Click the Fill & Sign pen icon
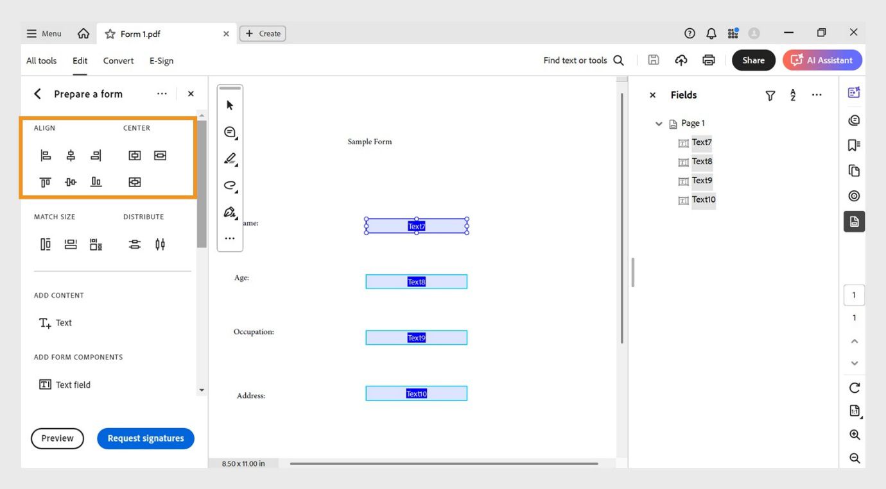Viewport: 886px width, 489px height. point(229,211)
